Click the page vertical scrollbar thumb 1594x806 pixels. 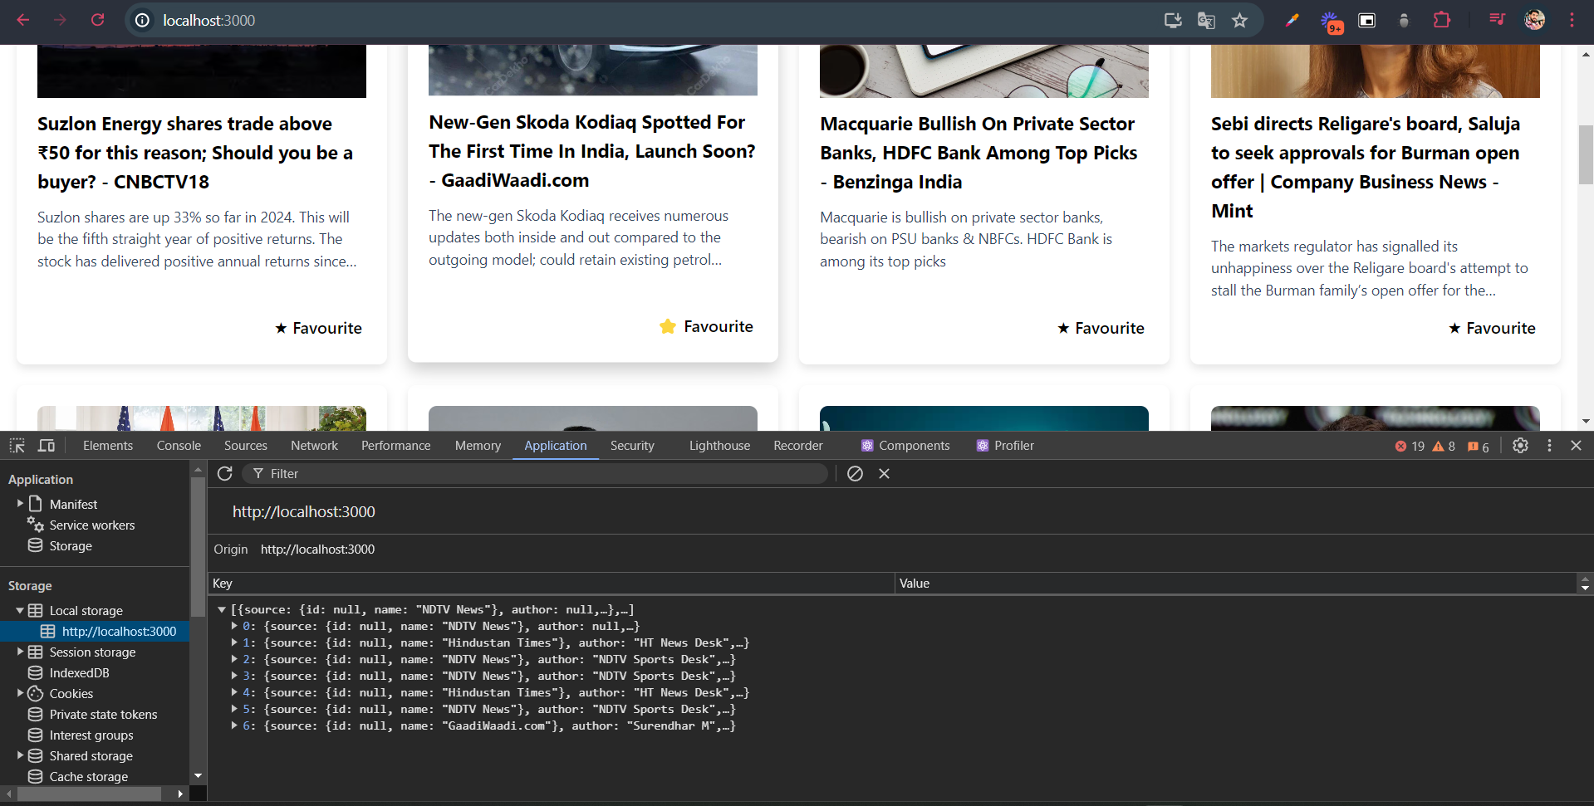1586,154
